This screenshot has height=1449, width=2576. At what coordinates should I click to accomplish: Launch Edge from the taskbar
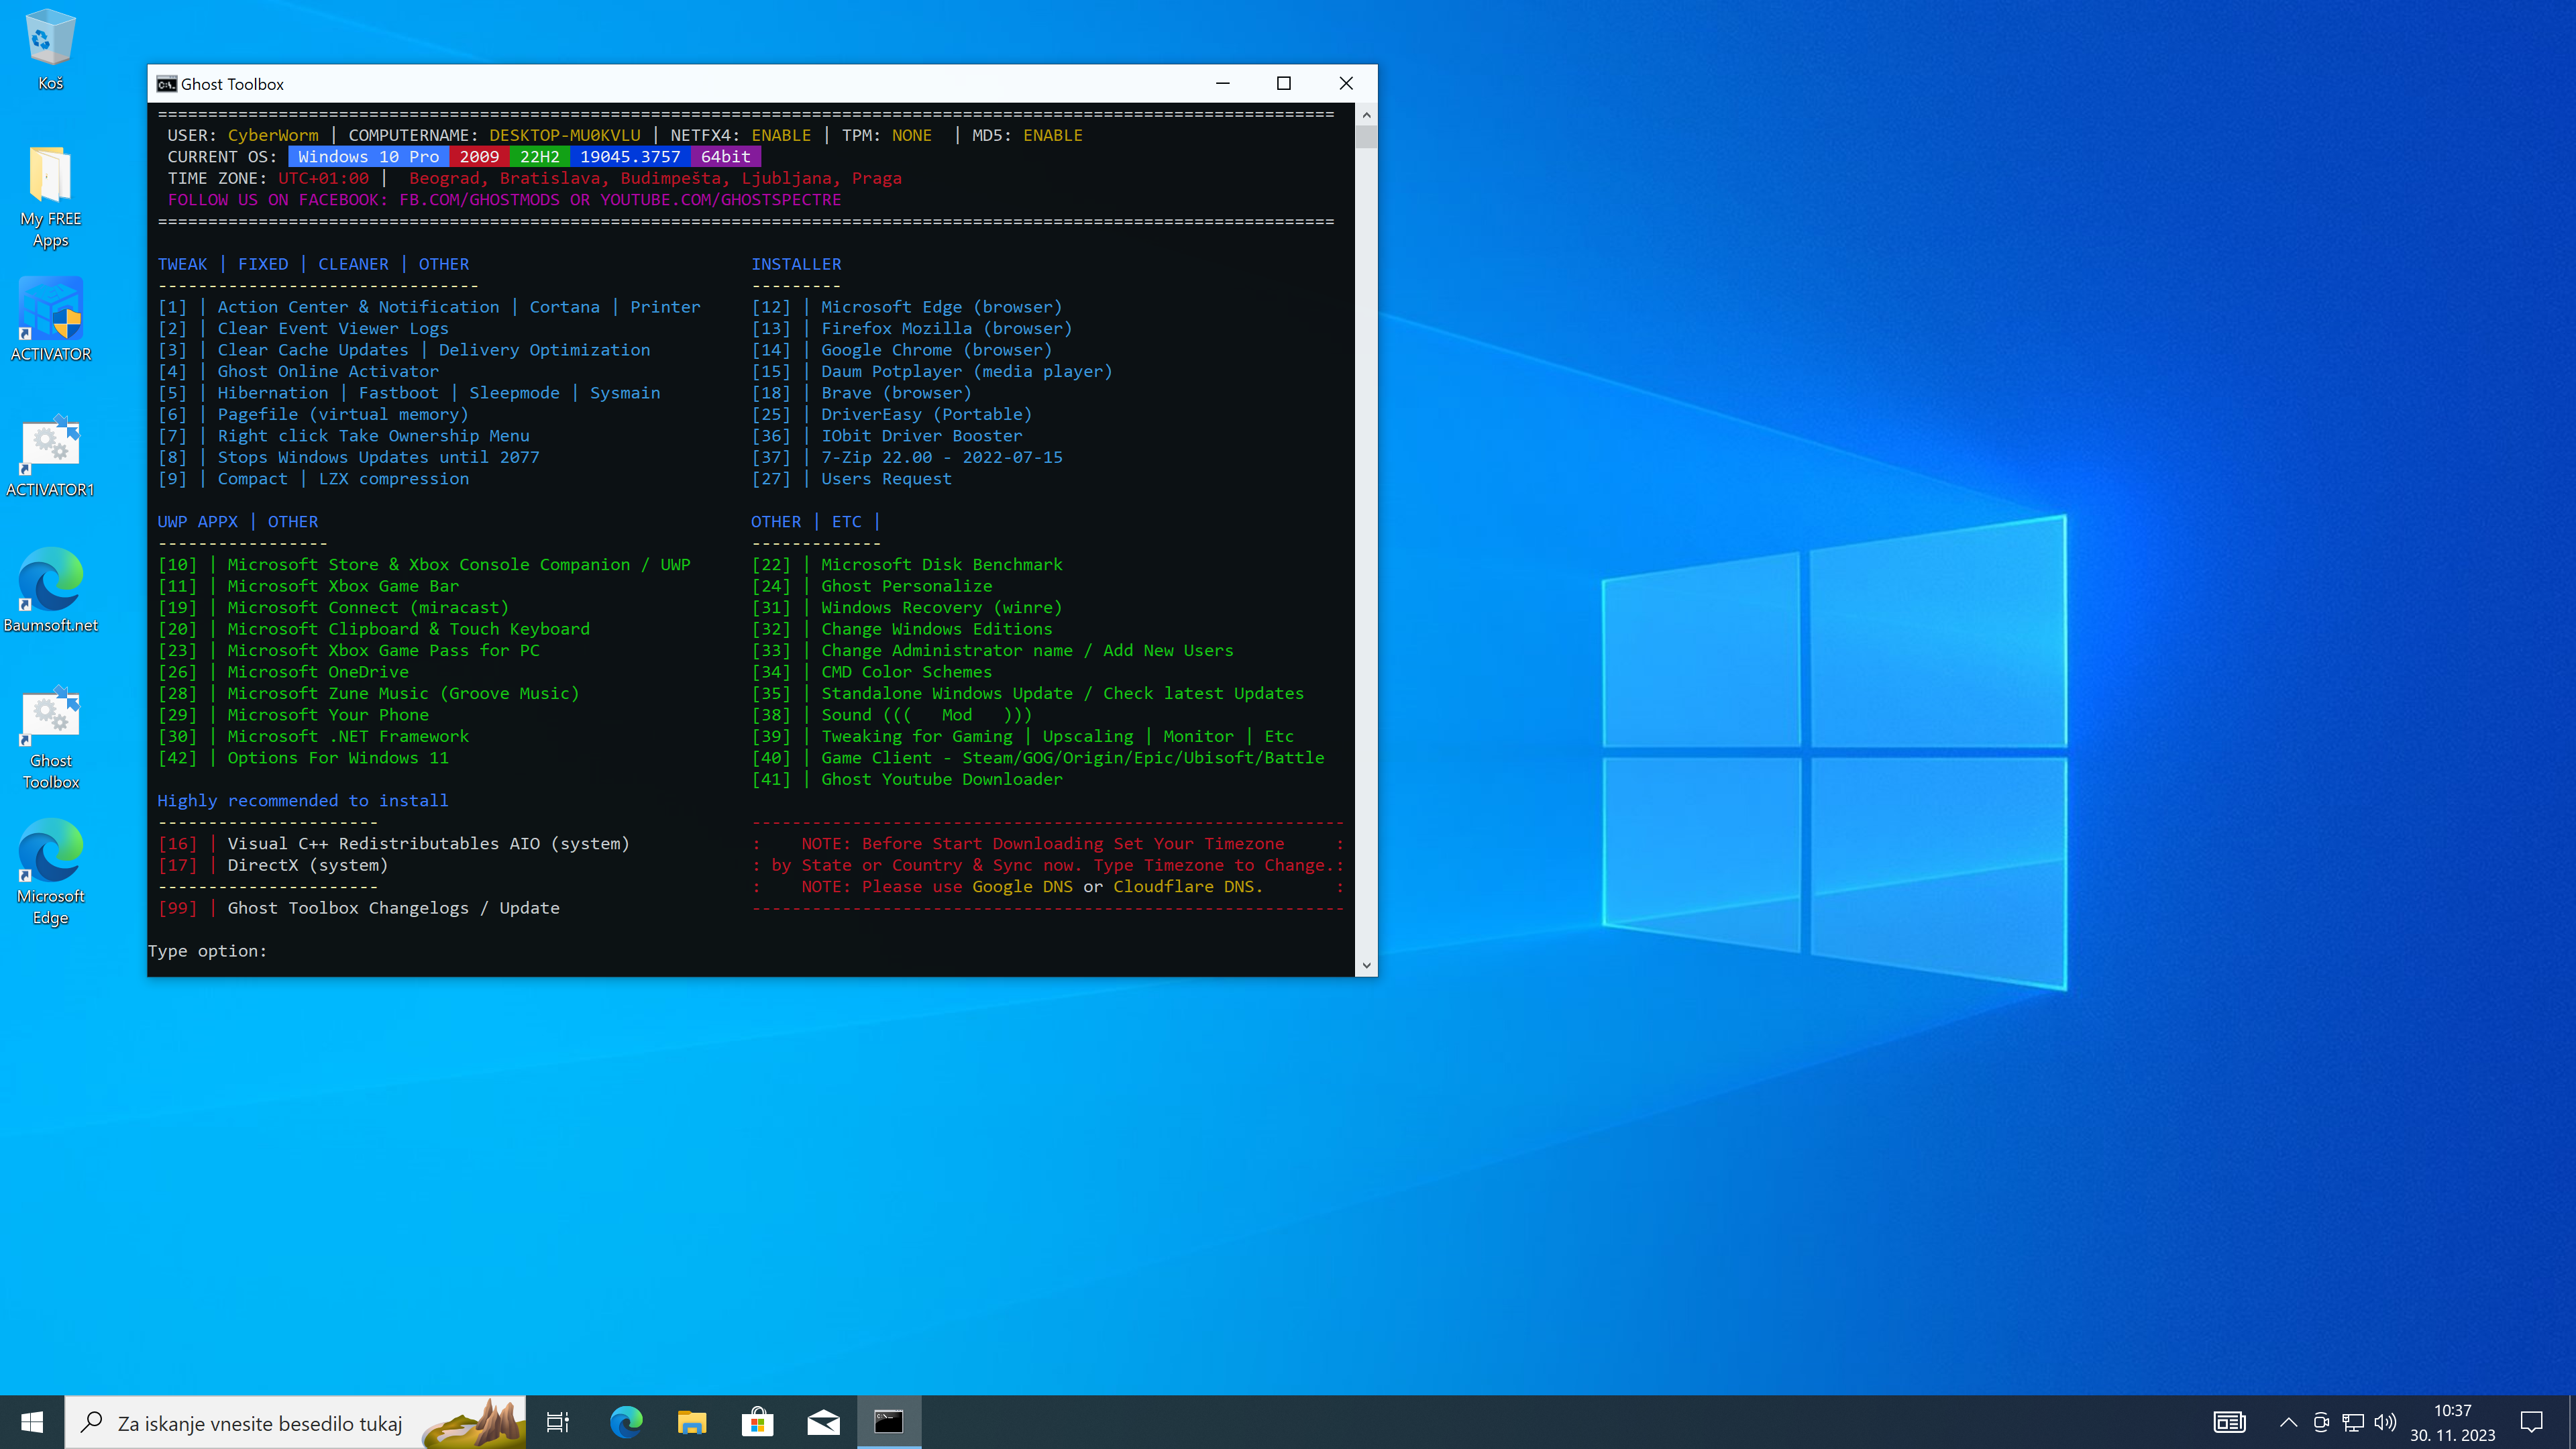tap(626, 1422)
